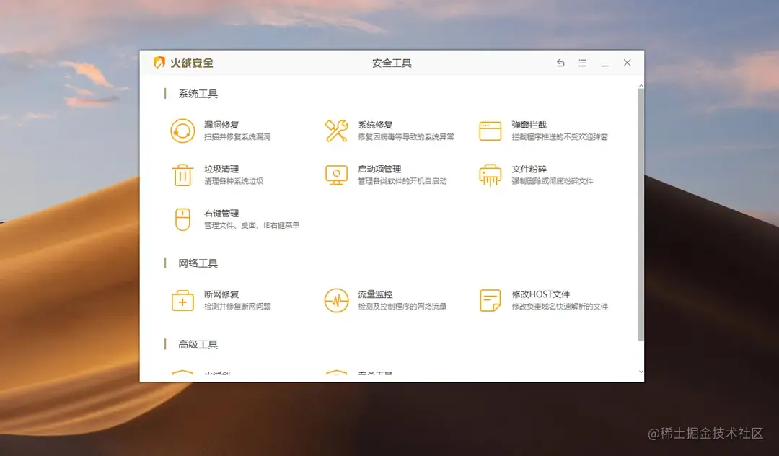The image size is (779, 456).
Task: Click description 管理各类软件的开机自启动
Action: pyautogui.click(x=402, y=181)
